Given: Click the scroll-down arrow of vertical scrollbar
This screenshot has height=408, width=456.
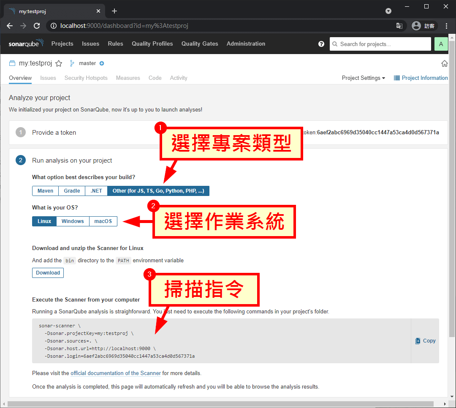Looking at the screenshot, I should [x=452, y=396].
